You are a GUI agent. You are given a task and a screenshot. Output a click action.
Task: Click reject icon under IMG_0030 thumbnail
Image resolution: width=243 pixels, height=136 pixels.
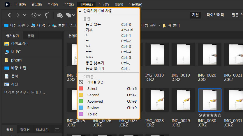coord(200,115)
